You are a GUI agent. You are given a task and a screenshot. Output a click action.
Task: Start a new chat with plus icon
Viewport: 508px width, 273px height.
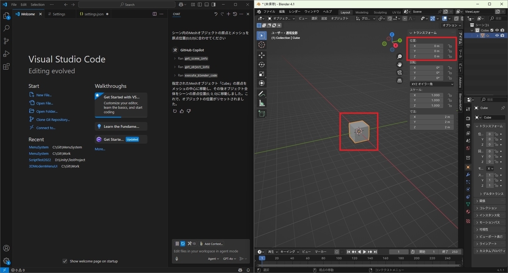tap(229, 14)
